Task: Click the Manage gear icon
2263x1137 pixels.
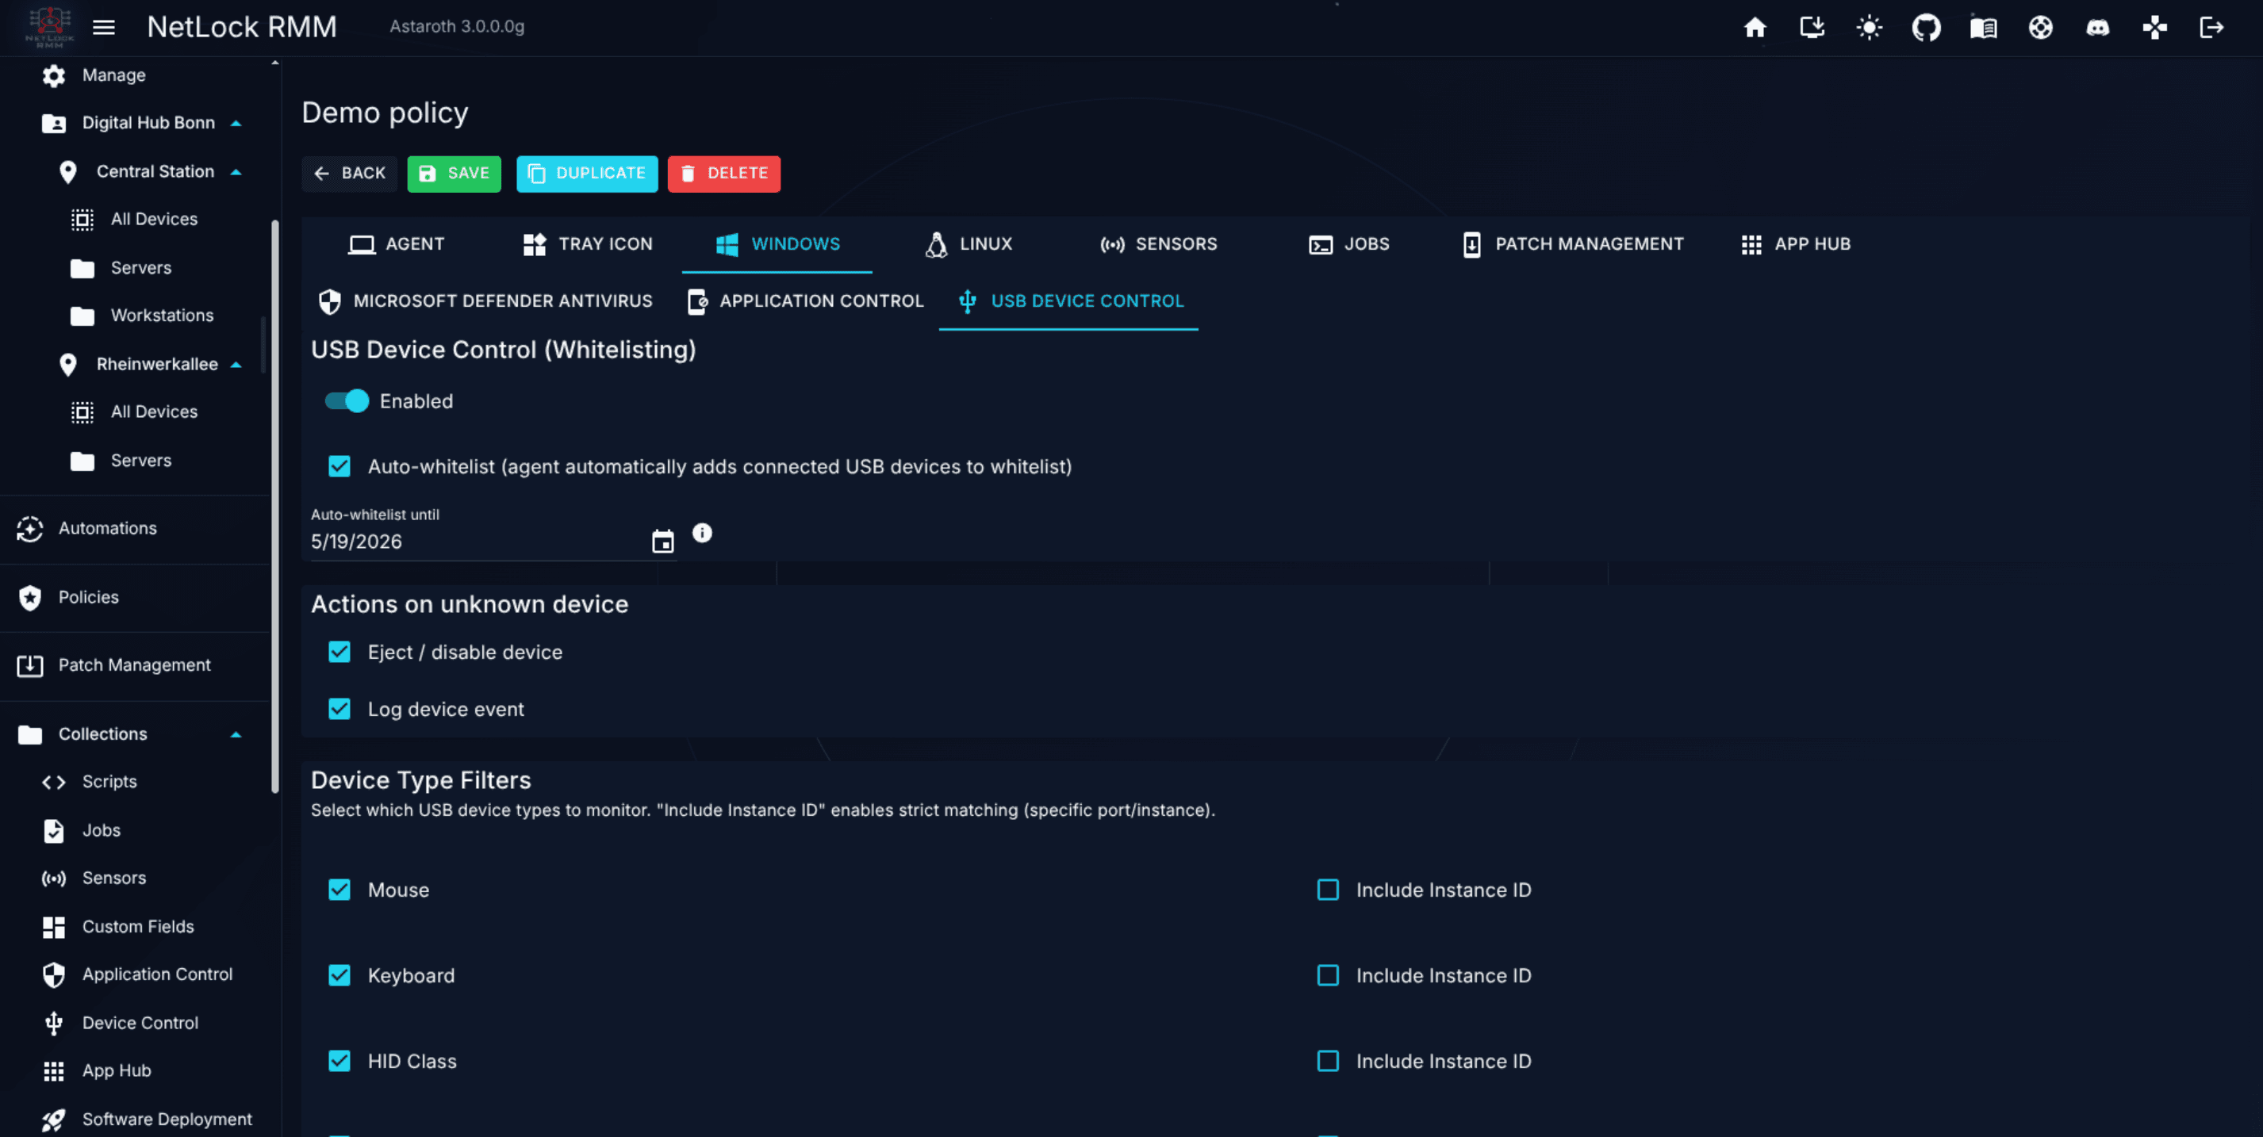Action: 54,75
